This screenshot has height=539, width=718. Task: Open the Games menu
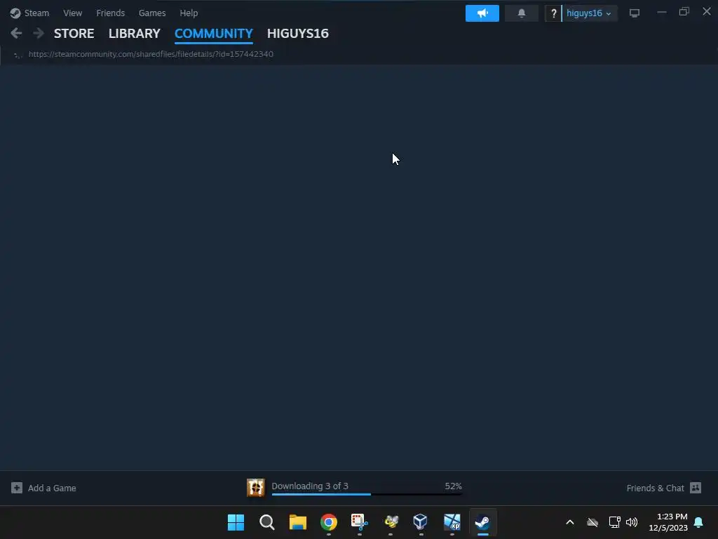click(x=152, y=13)
